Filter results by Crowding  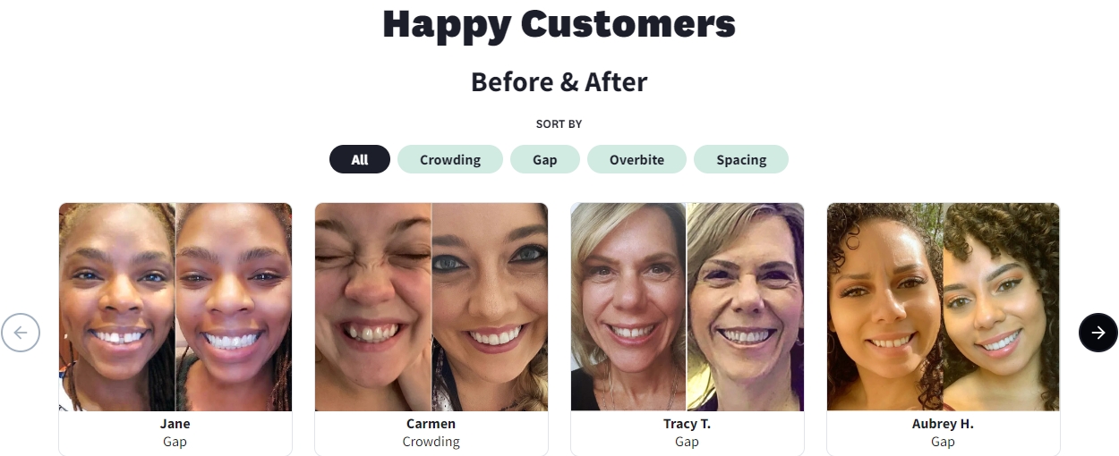450,159
